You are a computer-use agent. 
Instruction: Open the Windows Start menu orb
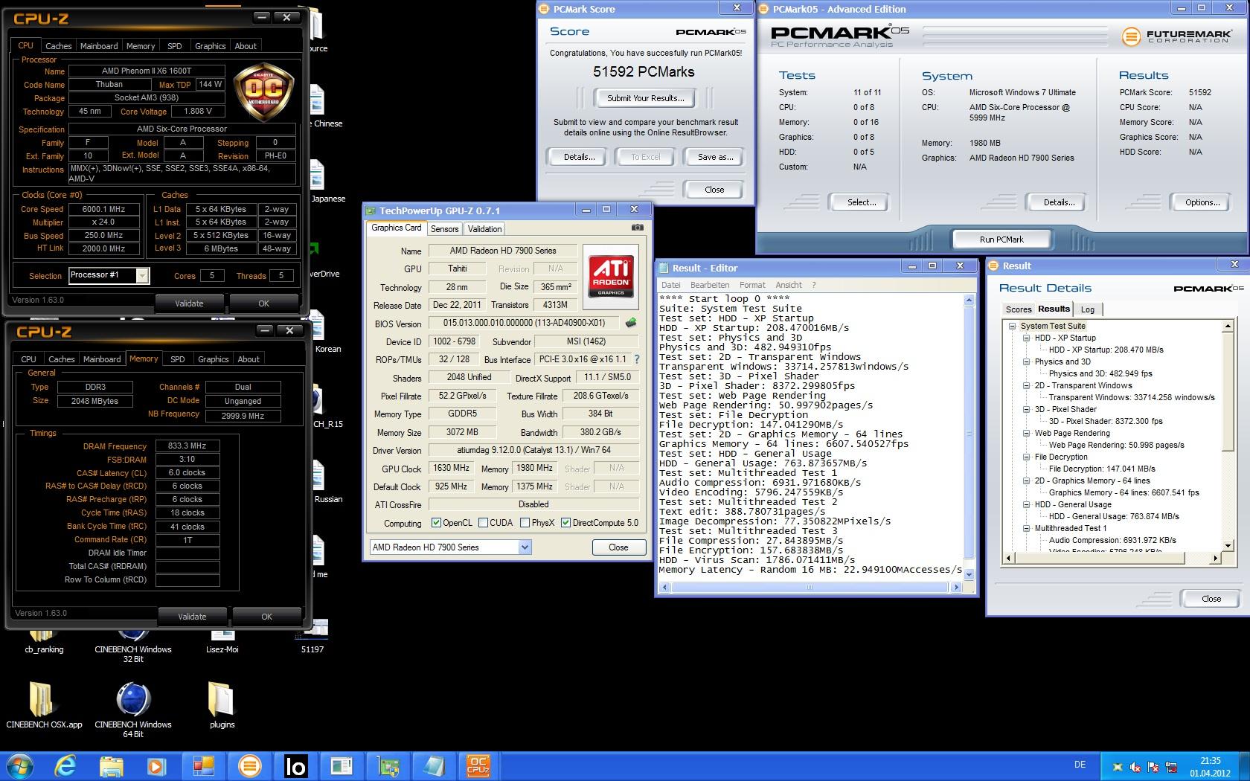point(19,766)
